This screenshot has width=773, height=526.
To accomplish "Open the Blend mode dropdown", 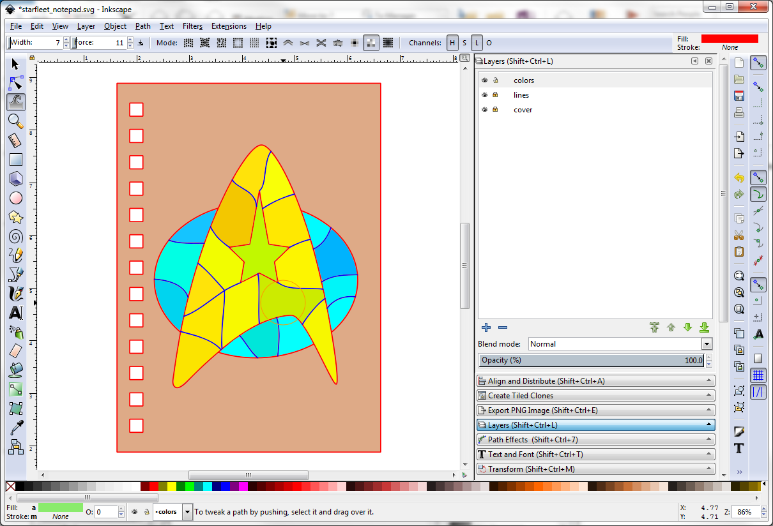I will coord(706,344).
